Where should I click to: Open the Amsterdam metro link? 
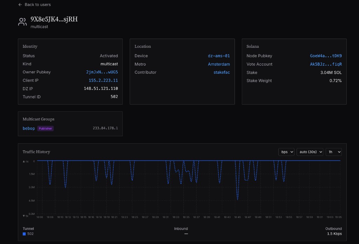pos(219,64)
